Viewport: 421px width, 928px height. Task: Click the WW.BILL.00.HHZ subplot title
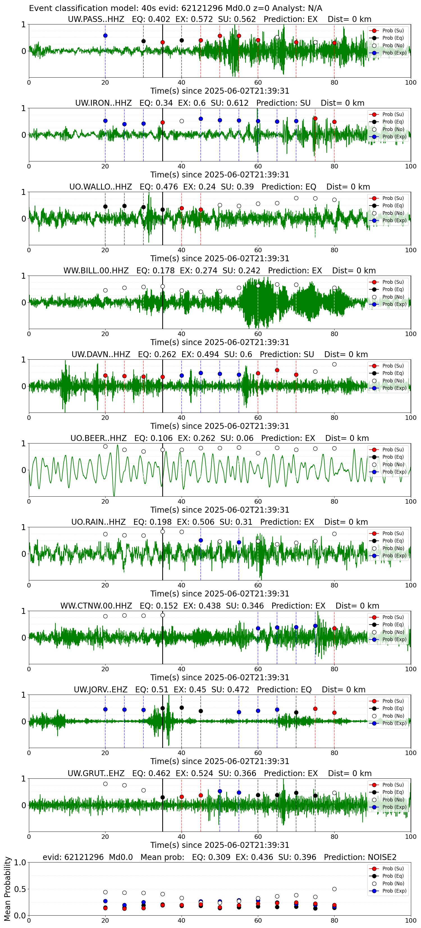coord(220,271)
